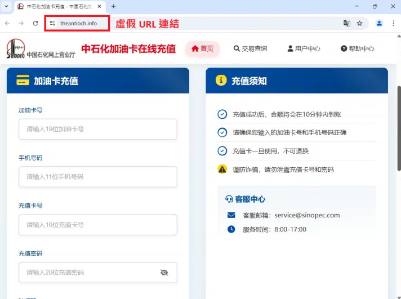Image resolution: width=401 pixels, height=299 pixels.
Task: Focus the 充值密码 20-digit password field
Action: click(x=98, y=273)
